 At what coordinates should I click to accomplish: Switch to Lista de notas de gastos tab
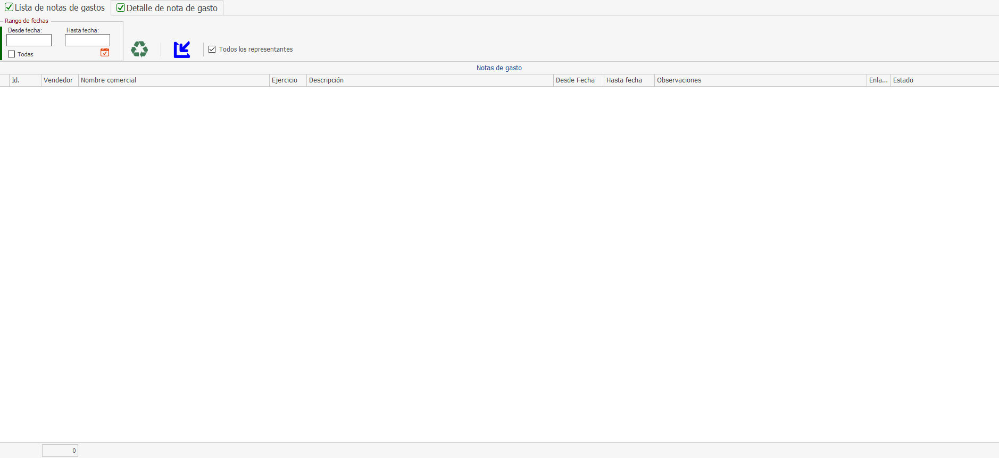(55, 8)
